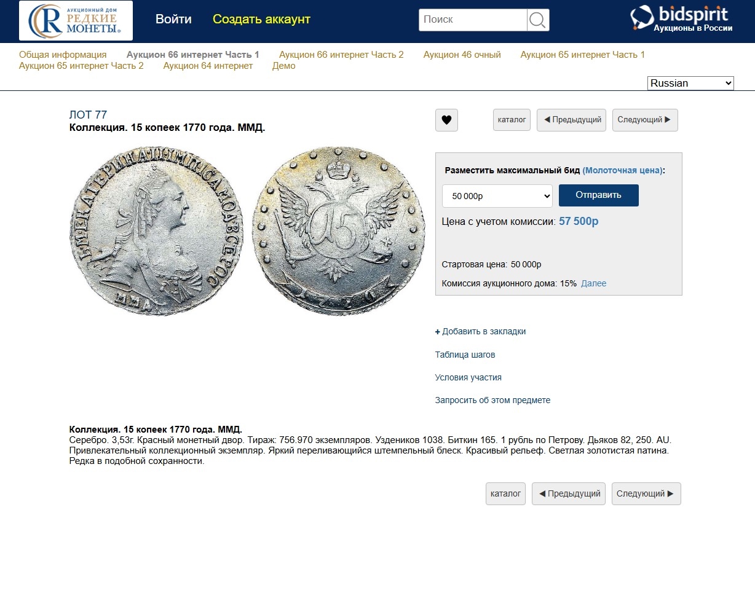This screenshot has height=593, width=755.
Task: Open the Общая информация menu item
Action: pos(63,55)
